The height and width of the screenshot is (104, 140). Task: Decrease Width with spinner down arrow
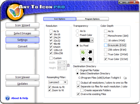(x=64, y=64)
